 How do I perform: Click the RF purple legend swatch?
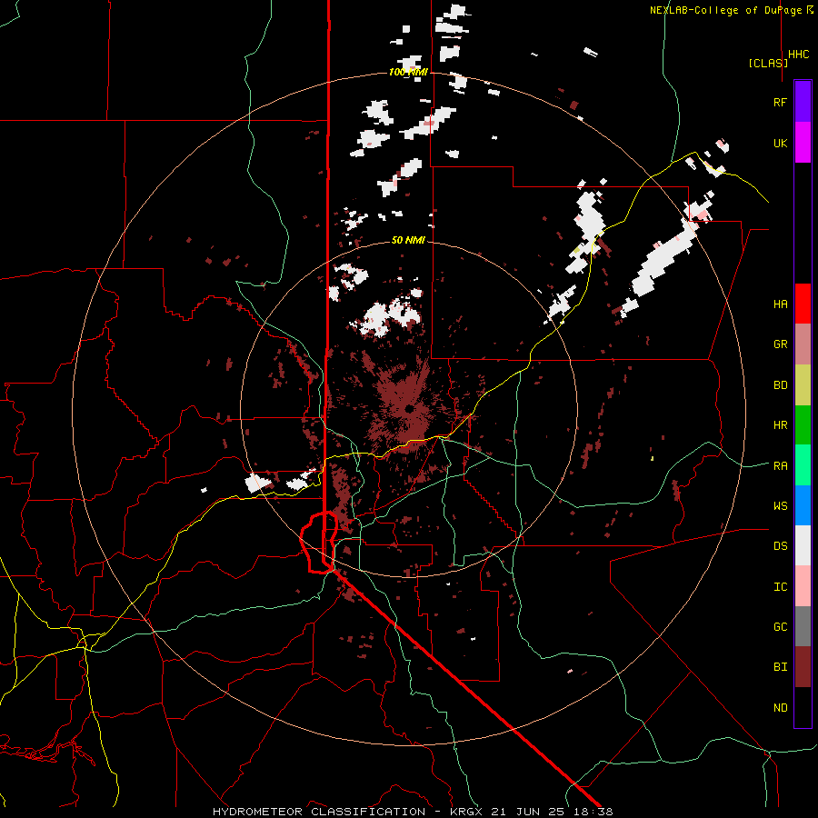coord(803,102)
